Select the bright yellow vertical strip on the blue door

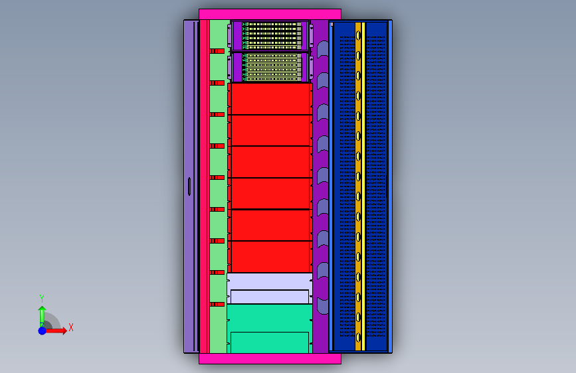point(363,186)
